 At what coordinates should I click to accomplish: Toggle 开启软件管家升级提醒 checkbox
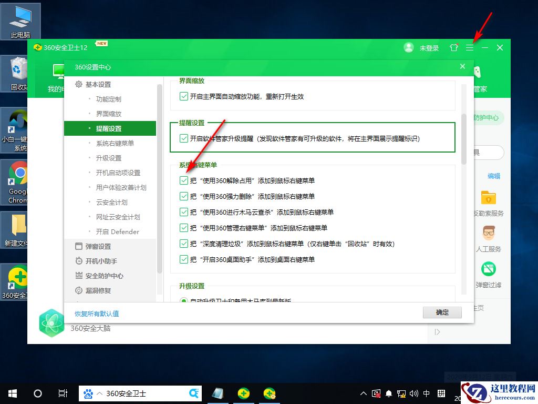[183, 138]
